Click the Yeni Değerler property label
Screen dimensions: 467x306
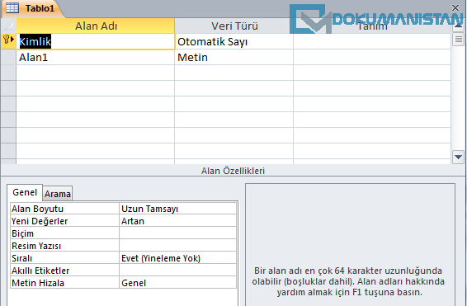tap(64, 221)
